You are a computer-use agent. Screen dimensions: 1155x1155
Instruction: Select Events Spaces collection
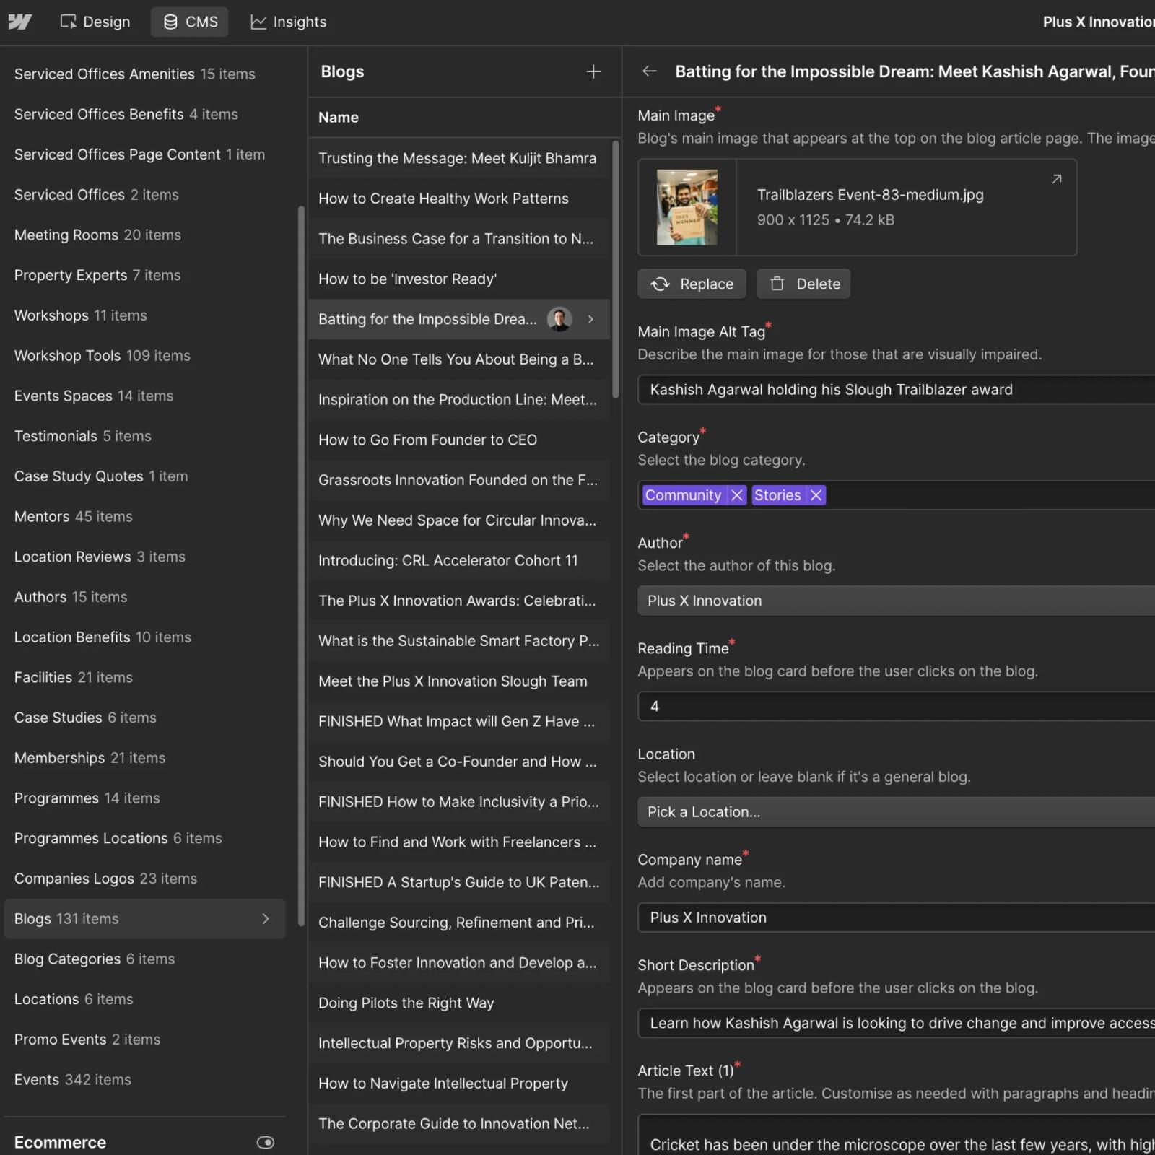pyautogui.click(x=94, y=396)
